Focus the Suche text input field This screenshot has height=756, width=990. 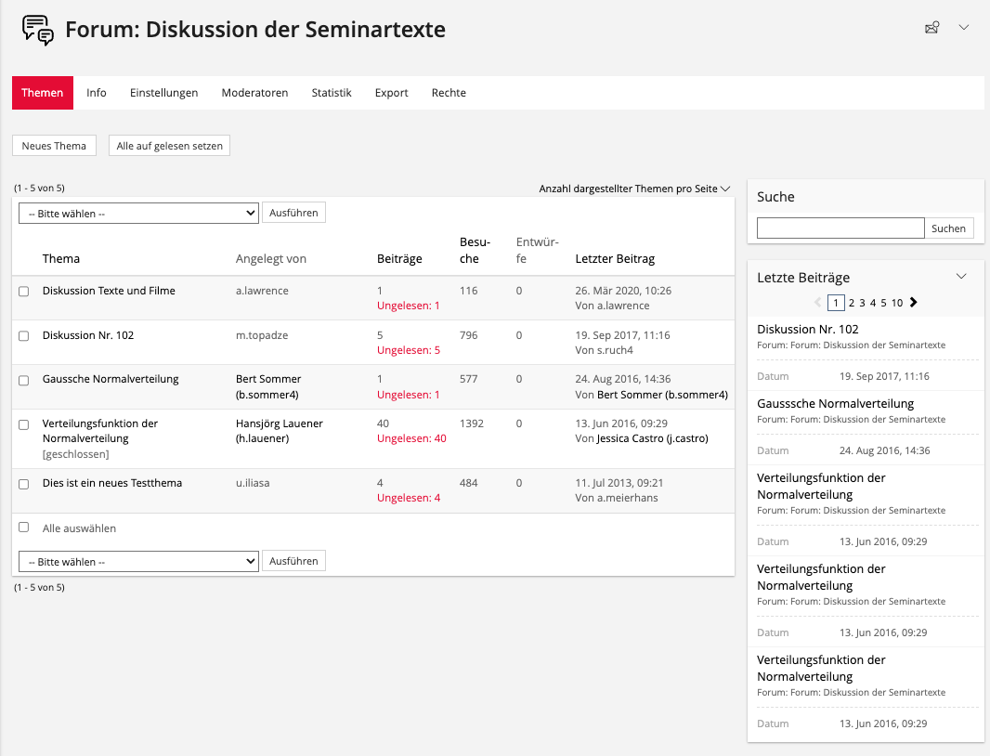(x=840, y=228)
